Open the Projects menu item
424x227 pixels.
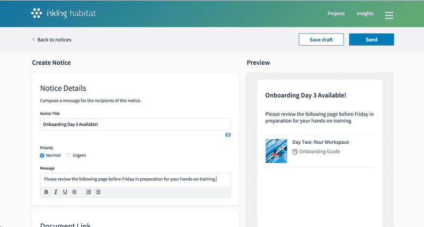pos(336,14)
